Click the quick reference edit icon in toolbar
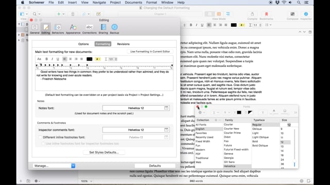Viewport: 330px width, 185px height. point(98,14)
